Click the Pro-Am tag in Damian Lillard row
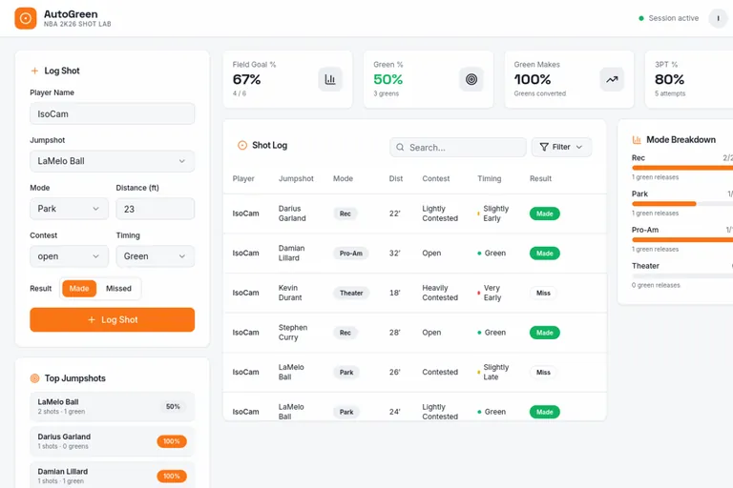 (x=350, y=254)
